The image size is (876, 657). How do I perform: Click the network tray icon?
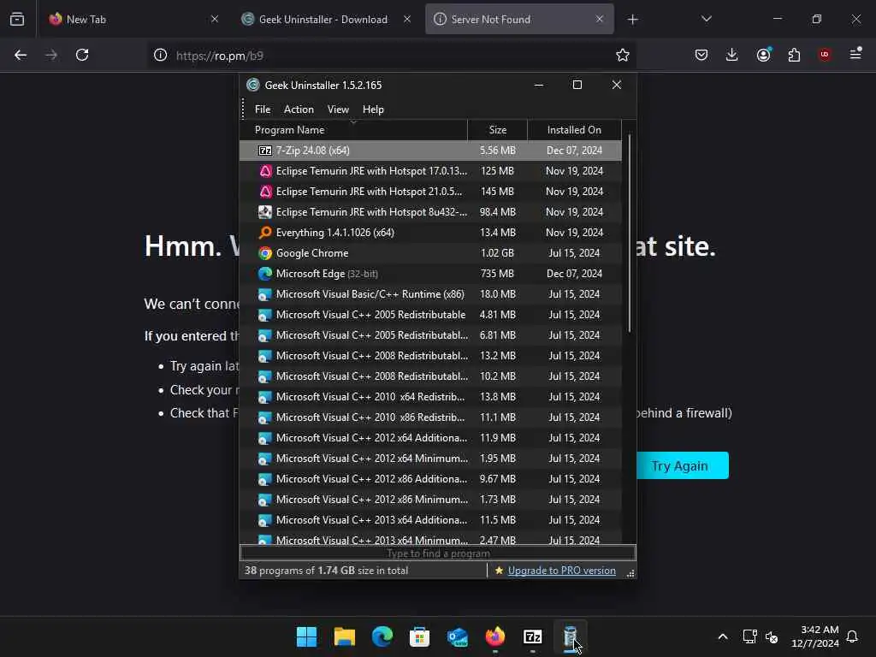(749, 636)
